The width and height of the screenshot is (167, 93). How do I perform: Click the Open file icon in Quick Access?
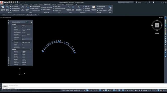7,2
